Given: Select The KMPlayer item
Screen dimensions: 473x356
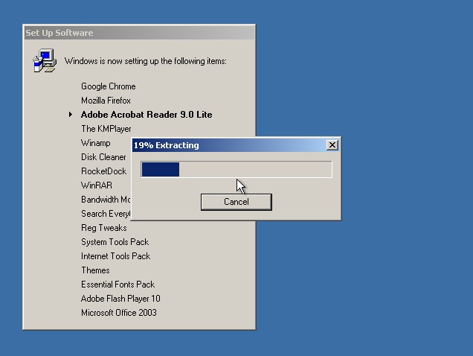Looking at the screenshot, I should tap(106, 129).
